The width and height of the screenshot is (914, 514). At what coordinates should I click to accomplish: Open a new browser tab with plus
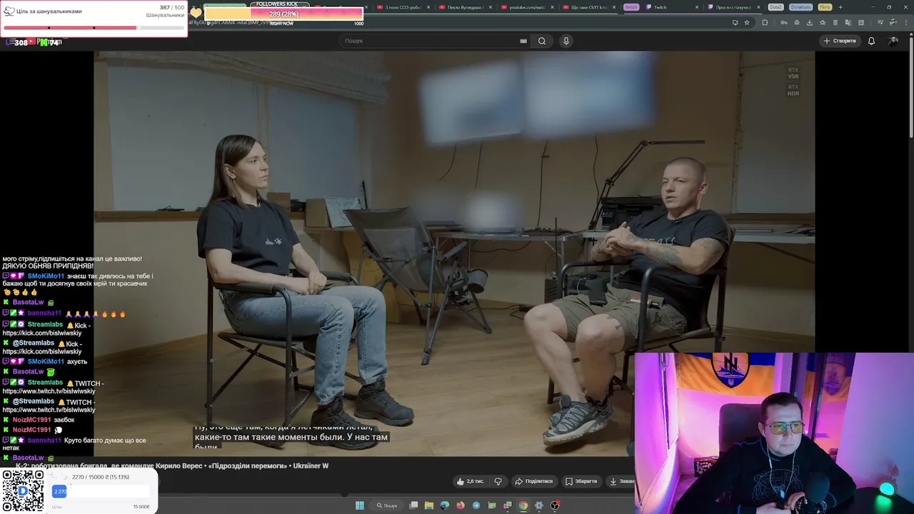pos(840,7)
